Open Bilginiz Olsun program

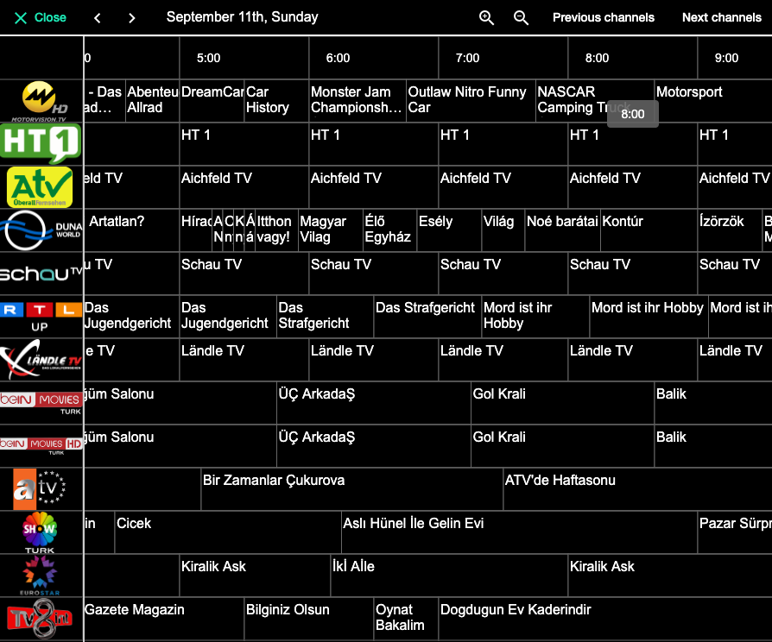pos(309,620)
